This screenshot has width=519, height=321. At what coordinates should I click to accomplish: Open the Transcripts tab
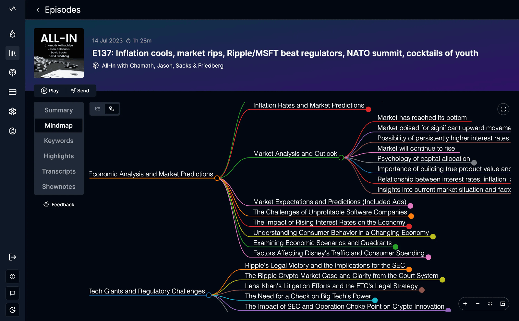[59, 171]
